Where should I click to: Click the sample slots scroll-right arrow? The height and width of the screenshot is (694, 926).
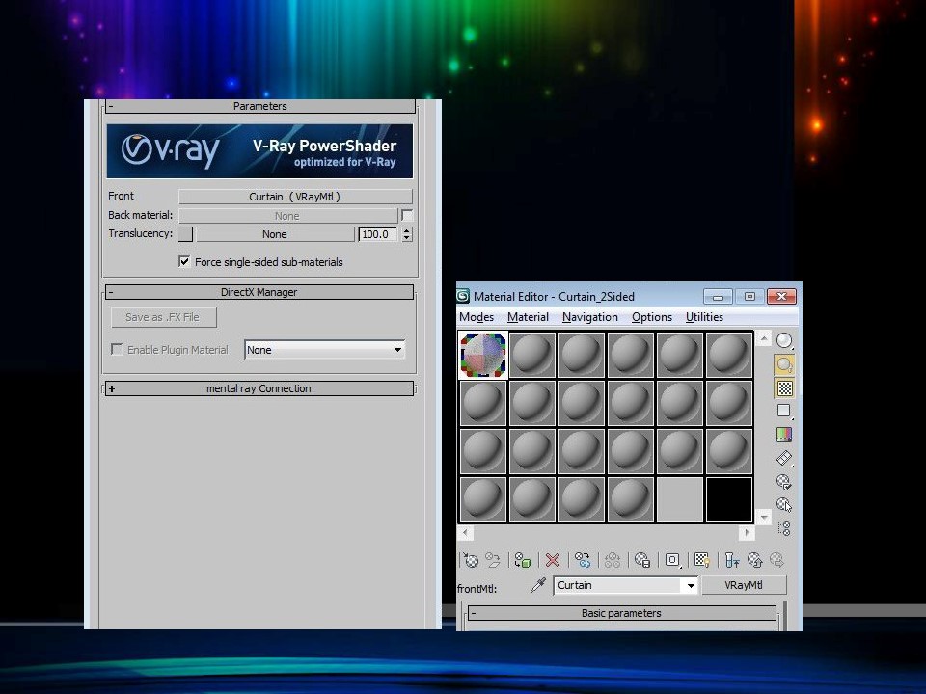point(747,533)
